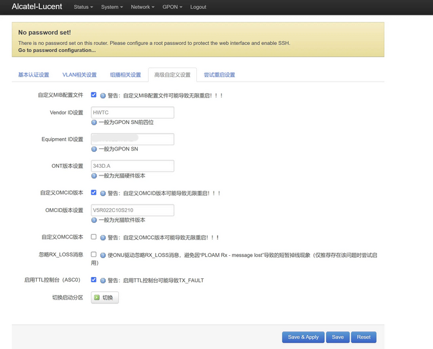The width and height of the screenshot is (433, 349).
Task: Uncheck the 启用TTL控制台 (ASC0) checkbox
Action: tap(94, 280)
